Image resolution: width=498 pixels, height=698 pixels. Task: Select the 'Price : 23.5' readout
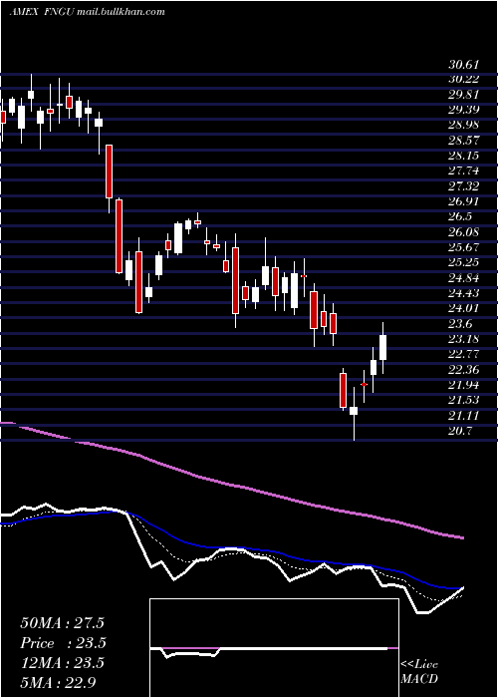[x=64, y=643]
